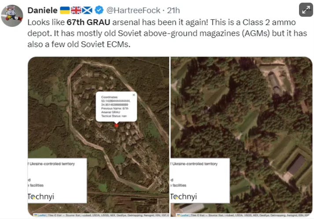Click the Leaflet attribution link on left map
314x219 pixels.
(42, 215)
